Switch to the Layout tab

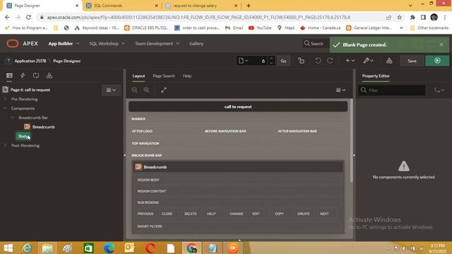(138, 76)
